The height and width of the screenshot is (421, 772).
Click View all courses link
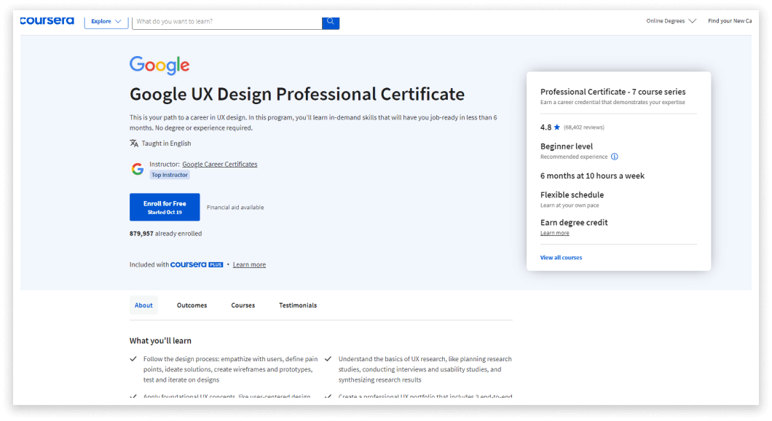561,258
